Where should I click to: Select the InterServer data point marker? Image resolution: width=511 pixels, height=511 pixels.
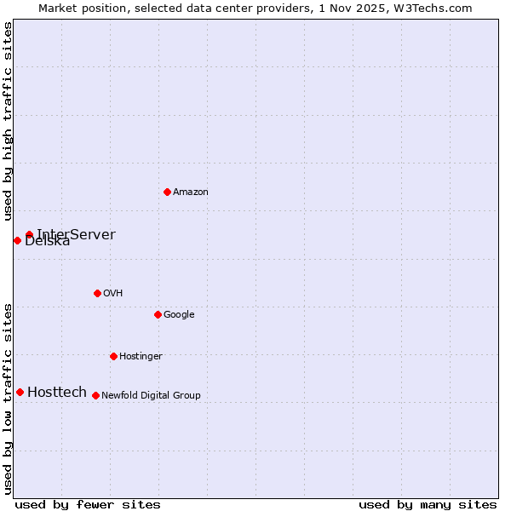[29, 234]
